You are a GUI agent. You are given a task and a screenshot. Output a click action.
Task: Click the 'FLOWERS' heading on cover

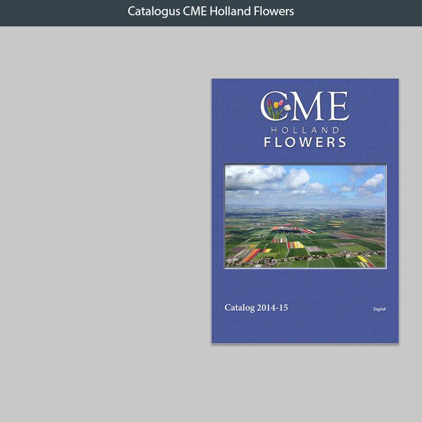pos(305,142)
